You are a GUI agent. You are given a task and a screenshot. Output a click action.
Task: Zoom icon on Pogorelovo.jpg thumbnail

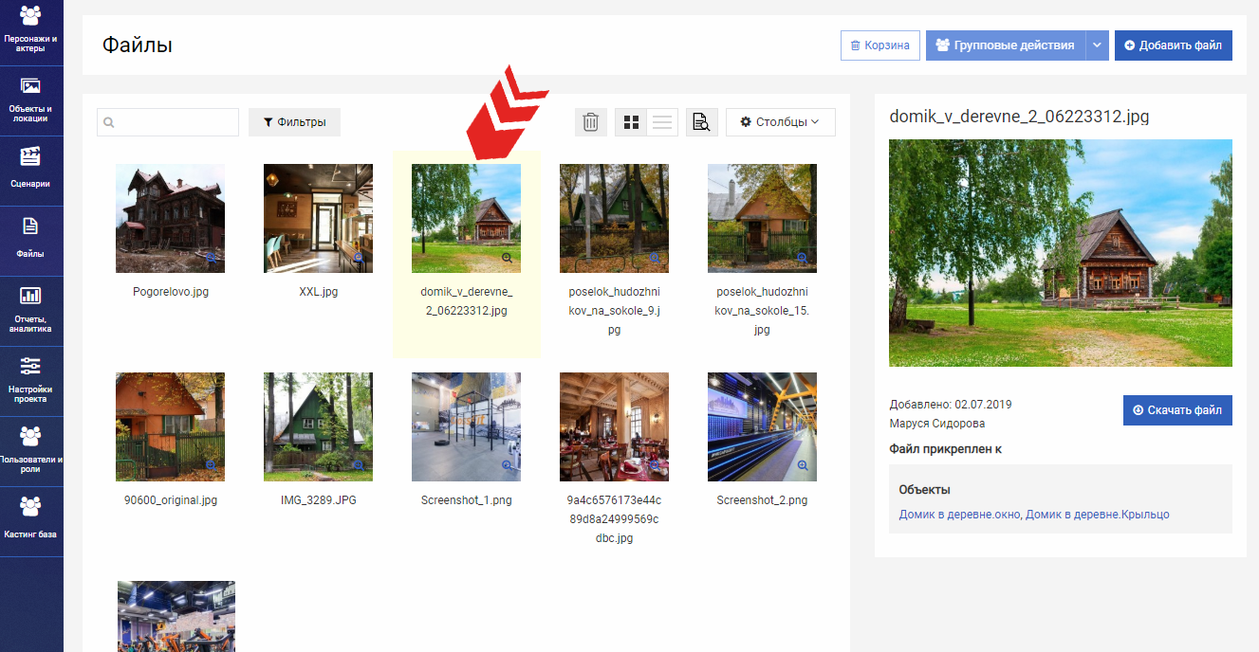(x=211, y=258)
